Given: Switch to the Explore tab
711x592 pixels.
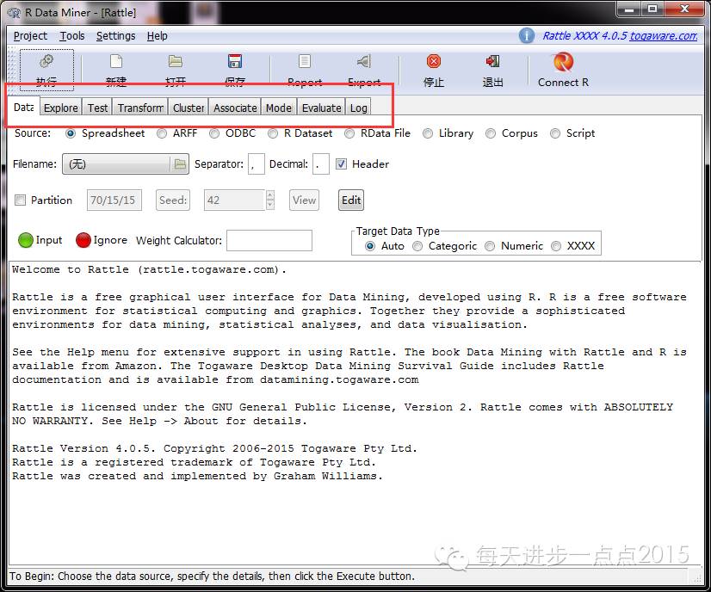Looking at the screenshot, I should coord(61,108).
